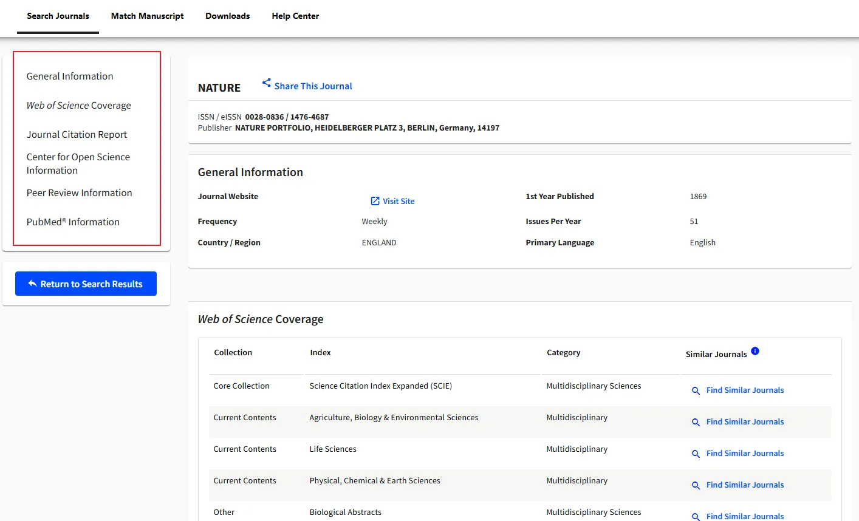Click the Similar Journals column header
The height and width of the screenshot is (521, 859).
(x=716, y=355)
